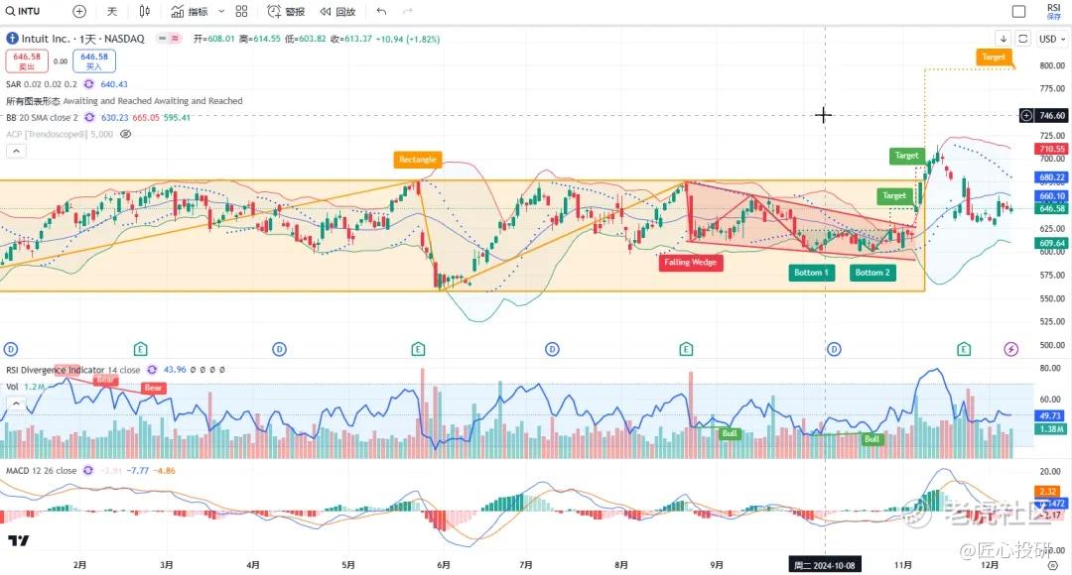Click the Intuit Inc. logo icon
Screen dimensions: 1072x575
tap(12, 39)
